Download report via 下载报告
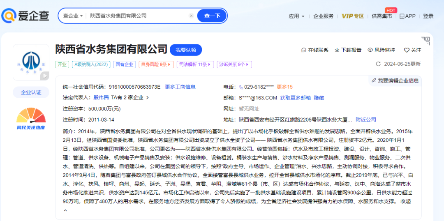 348,50
